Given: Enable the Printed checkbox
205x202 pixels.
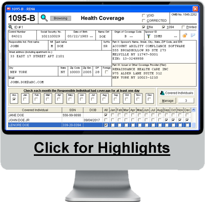Looking at the screenshot, I should 183,27.
